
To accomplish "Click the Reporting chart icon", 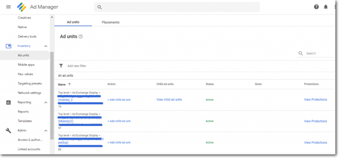I will tap(9, 102).
